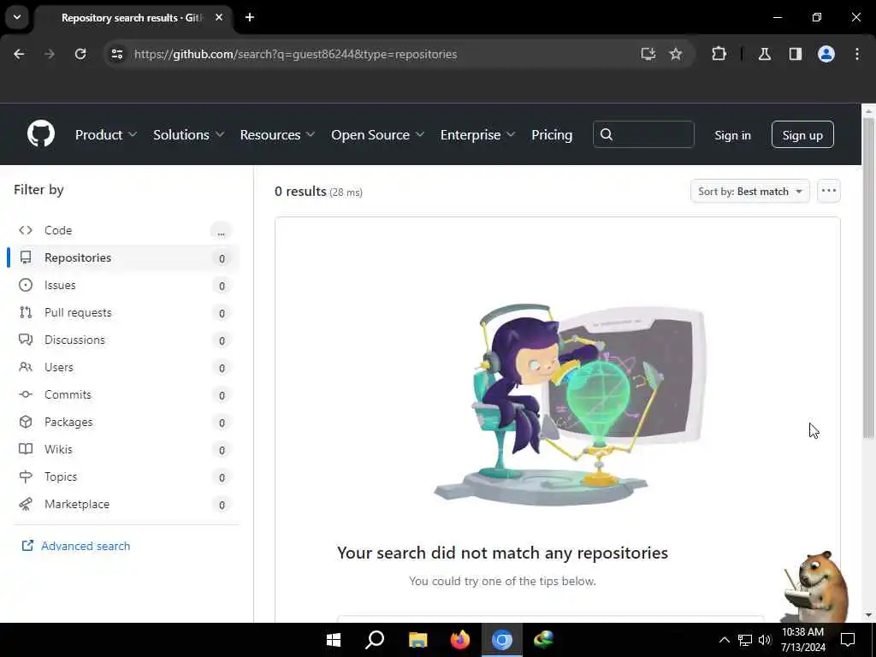Click the page vertical scrollbar

point(868,280)
